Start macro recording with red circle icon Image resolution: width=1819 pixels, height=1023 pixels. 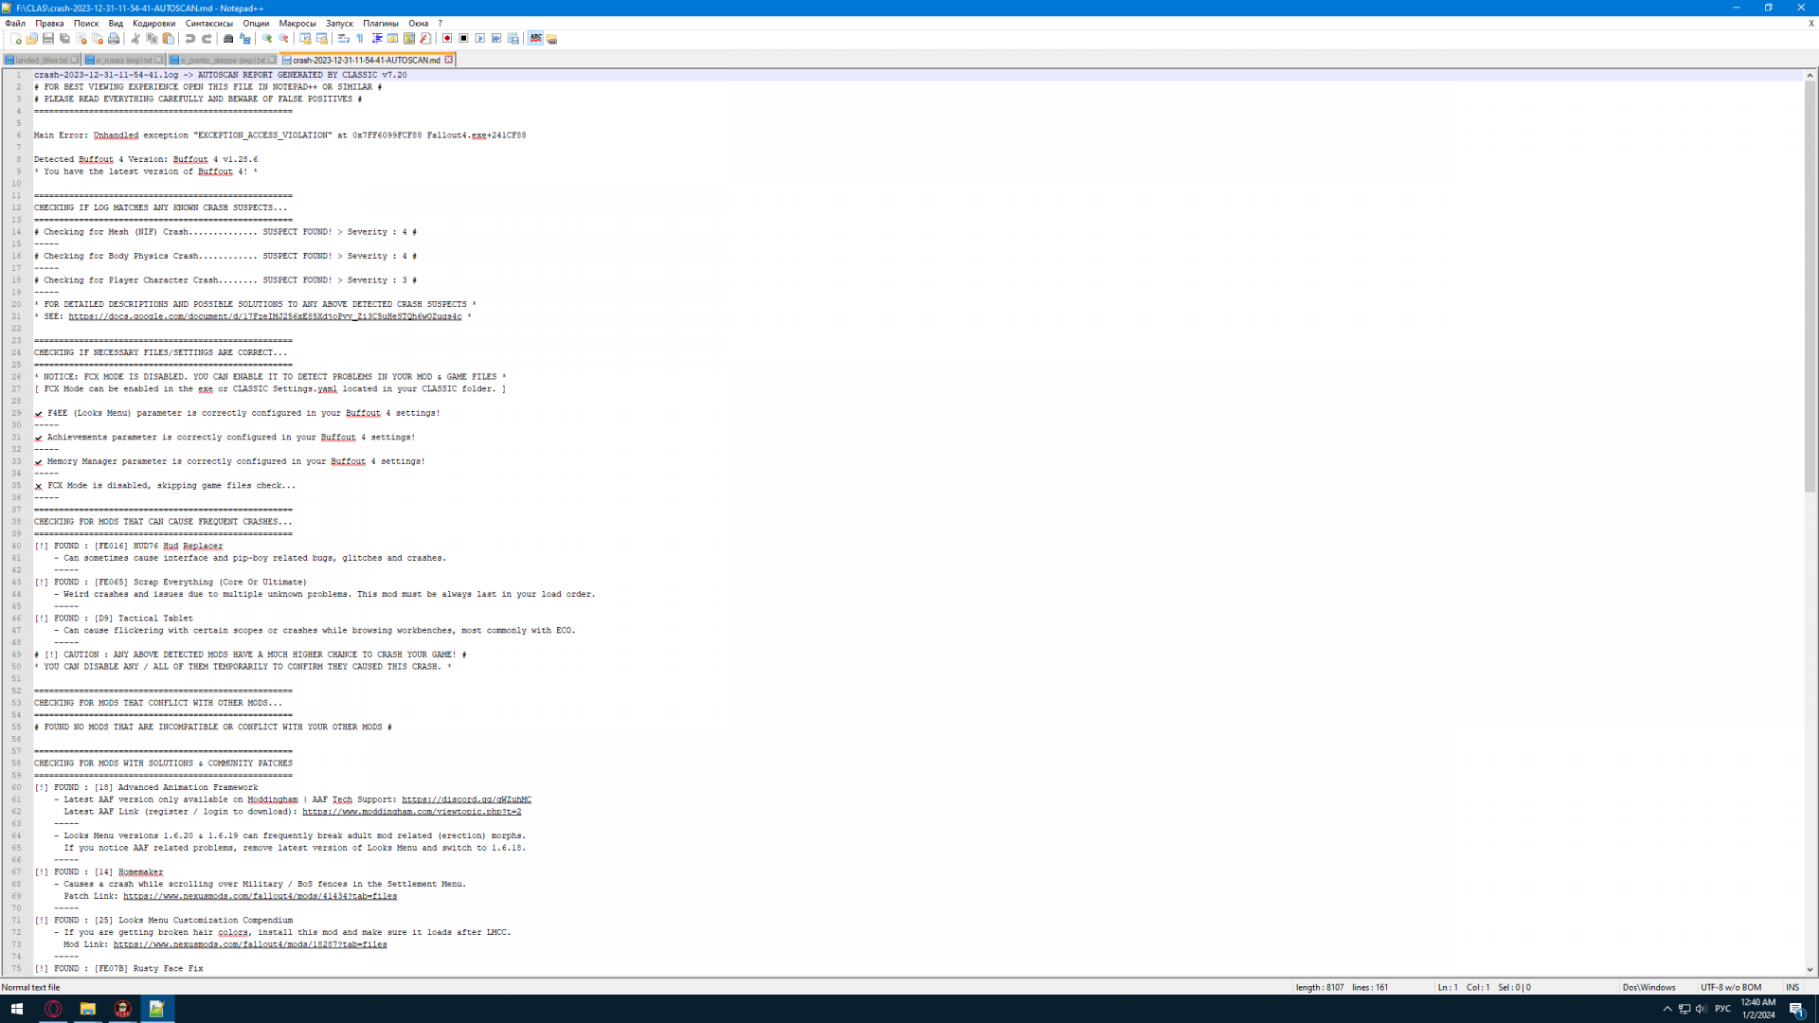(447, 39)
